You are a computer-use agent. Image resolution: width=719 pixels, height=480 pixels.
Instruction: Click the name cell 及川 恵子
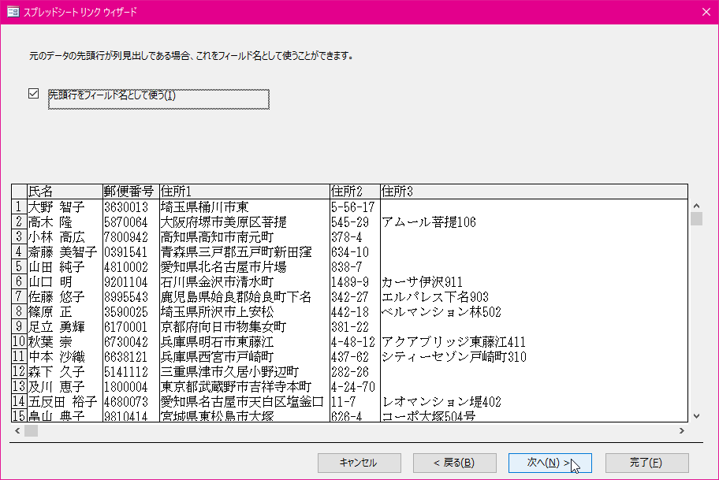65,386
